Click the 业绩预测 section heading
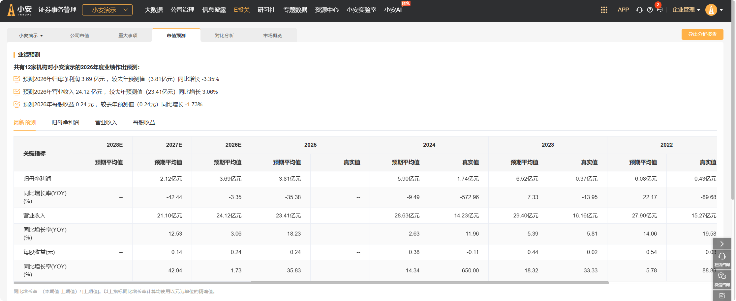 (x=29, y=55)
